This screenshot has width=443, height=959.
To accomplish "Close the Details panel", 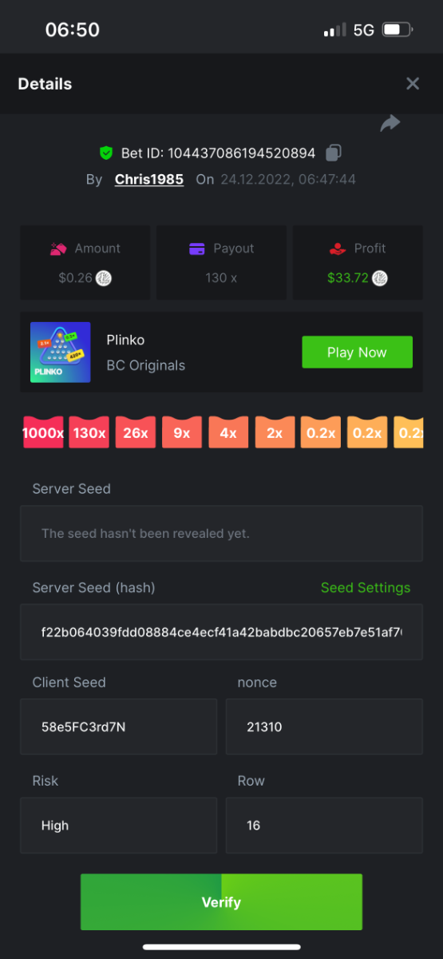I will click(x=413, y=84).
